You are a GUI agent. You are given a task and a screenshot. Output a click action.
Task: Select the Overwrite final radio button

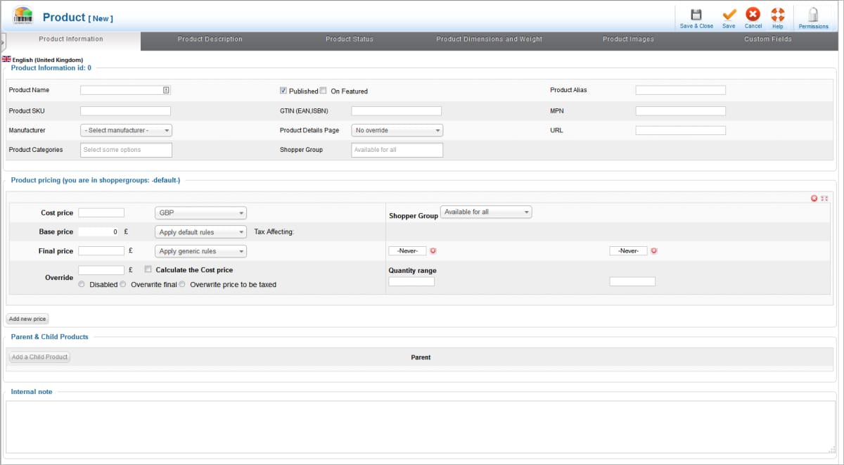click(123, 285)
